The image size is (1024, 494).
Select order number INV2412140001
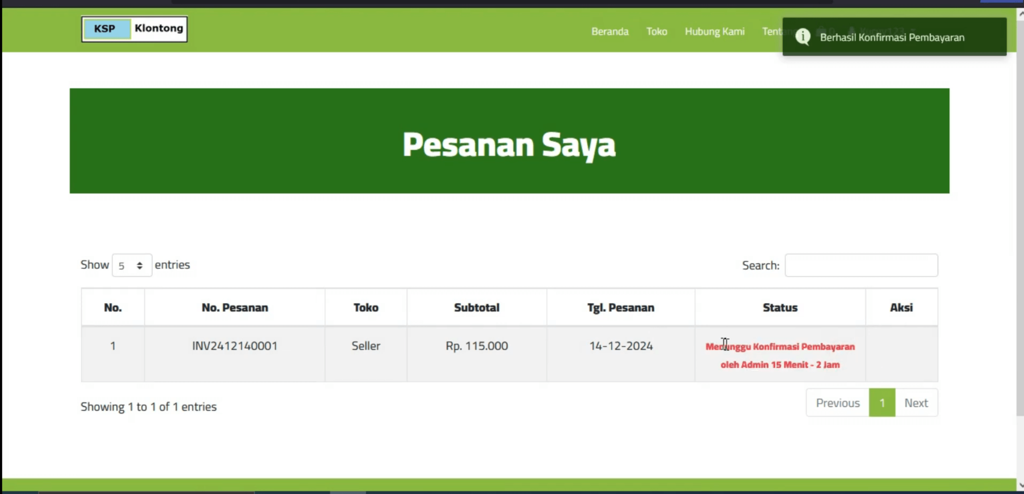point(235,346)
